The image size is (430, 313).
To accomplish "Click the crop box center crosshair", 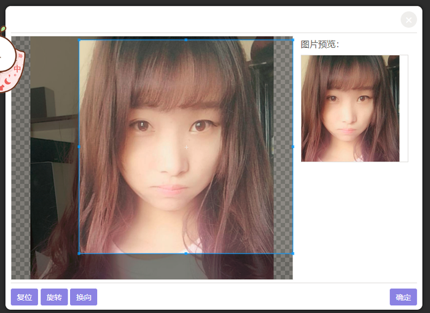I will pos(186,147).
